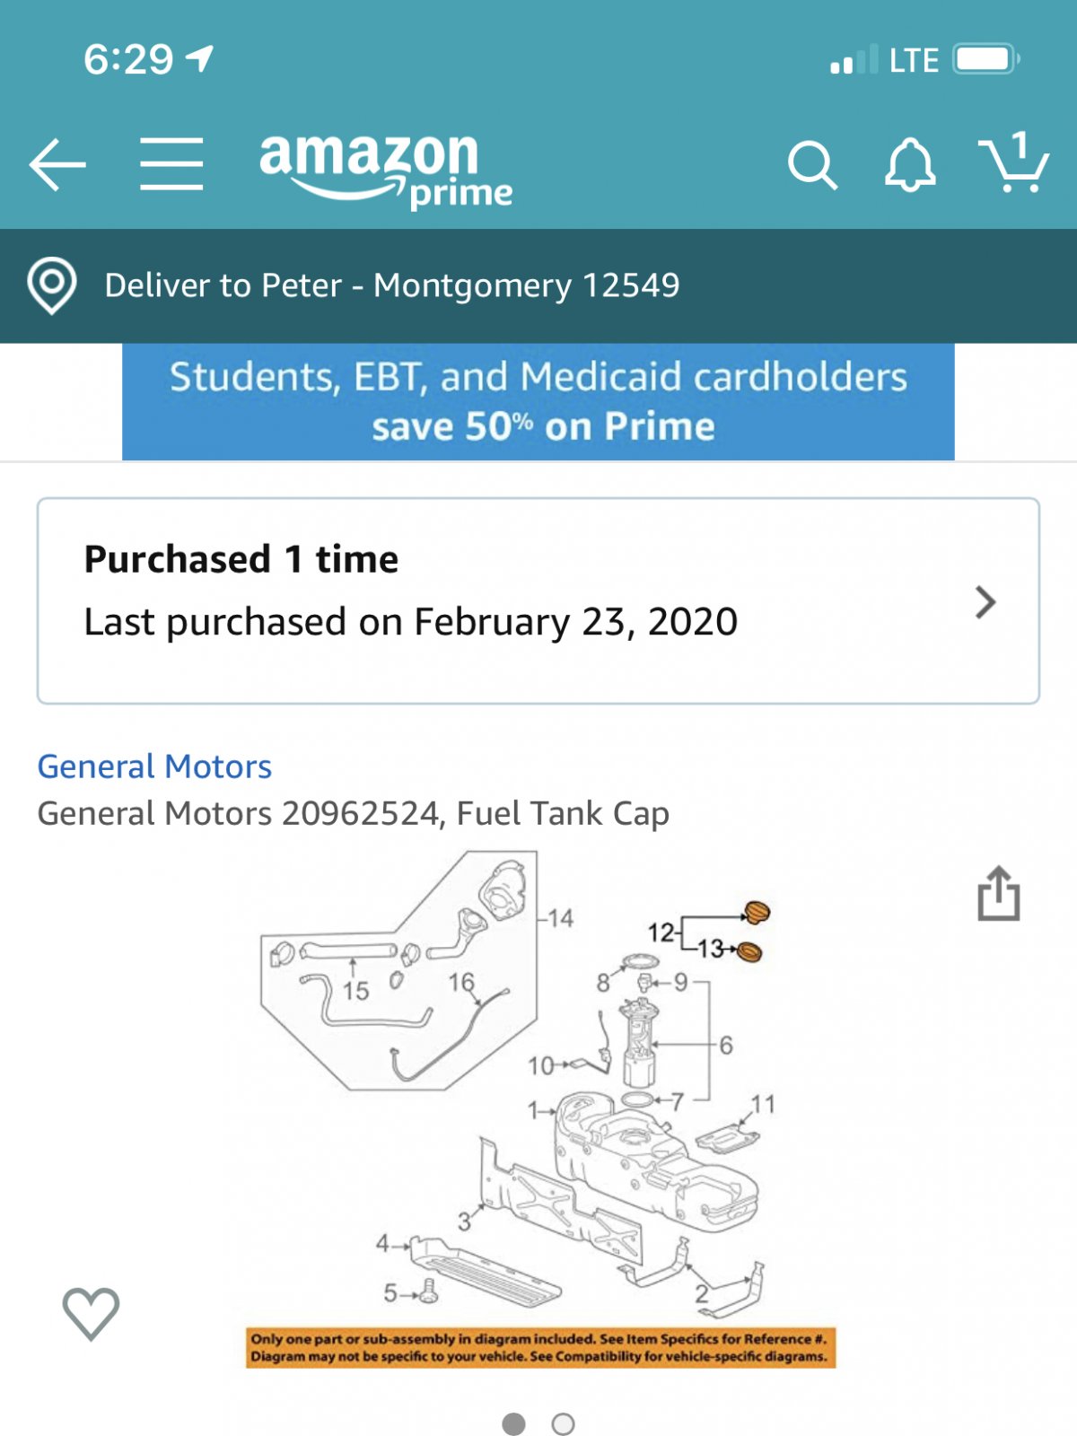Tap the delivery location pin icon
This screenshot has width=1077, height=1436.
coord(52,285)
